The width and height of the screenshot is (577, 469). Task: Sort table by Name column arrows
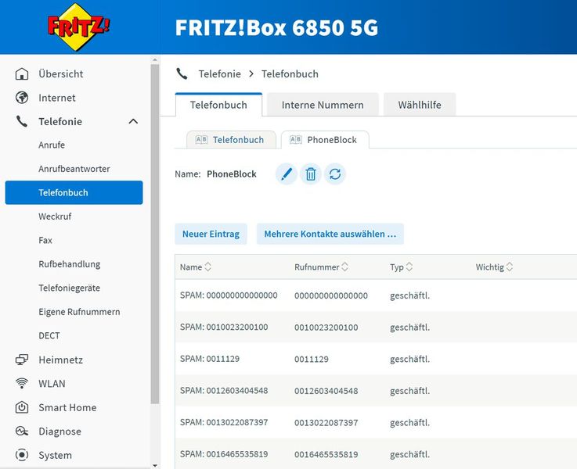coord(208,267)
